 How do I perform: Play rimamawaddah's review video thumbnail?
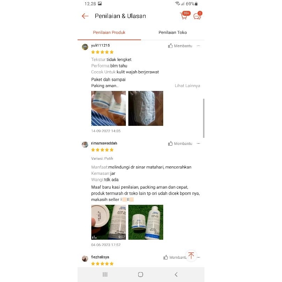pyautogui.click(x=109, y=222)
